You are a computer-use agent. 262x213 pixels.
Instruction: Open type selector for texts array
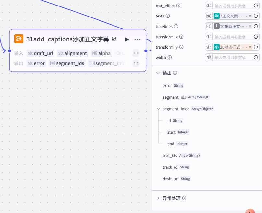[x=209, y=16]
